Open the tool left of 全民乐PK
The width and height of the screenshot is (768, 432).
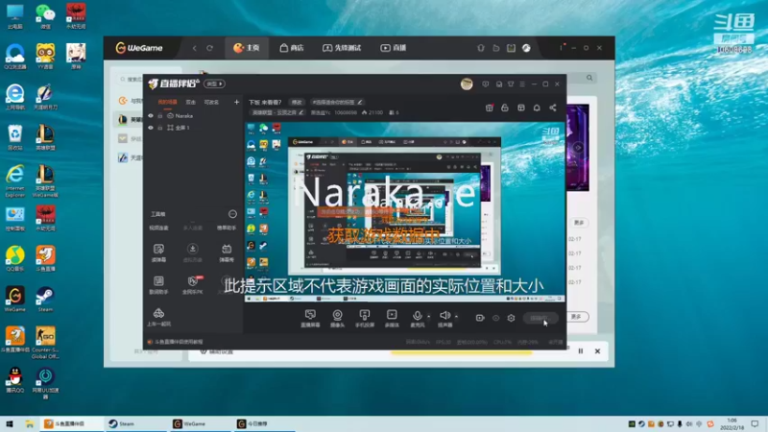158,284
